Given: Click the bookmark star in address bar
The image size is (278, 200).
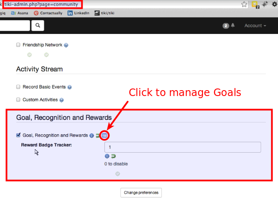Looking at the screenshot, I should [x=244, y=4].
